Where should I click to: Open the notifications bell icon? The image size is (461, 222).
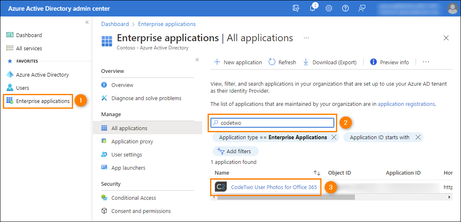313,8
